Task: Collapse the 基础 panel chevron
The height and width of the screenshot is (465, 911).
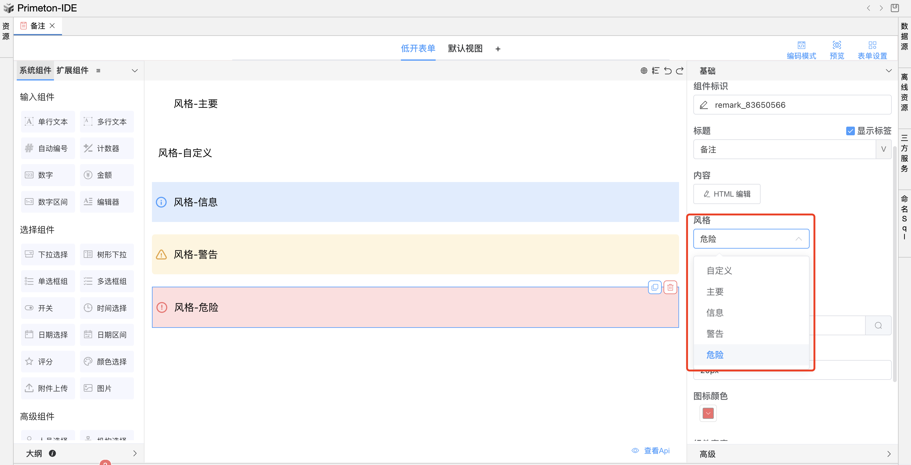Action: (x=888, y=71)
